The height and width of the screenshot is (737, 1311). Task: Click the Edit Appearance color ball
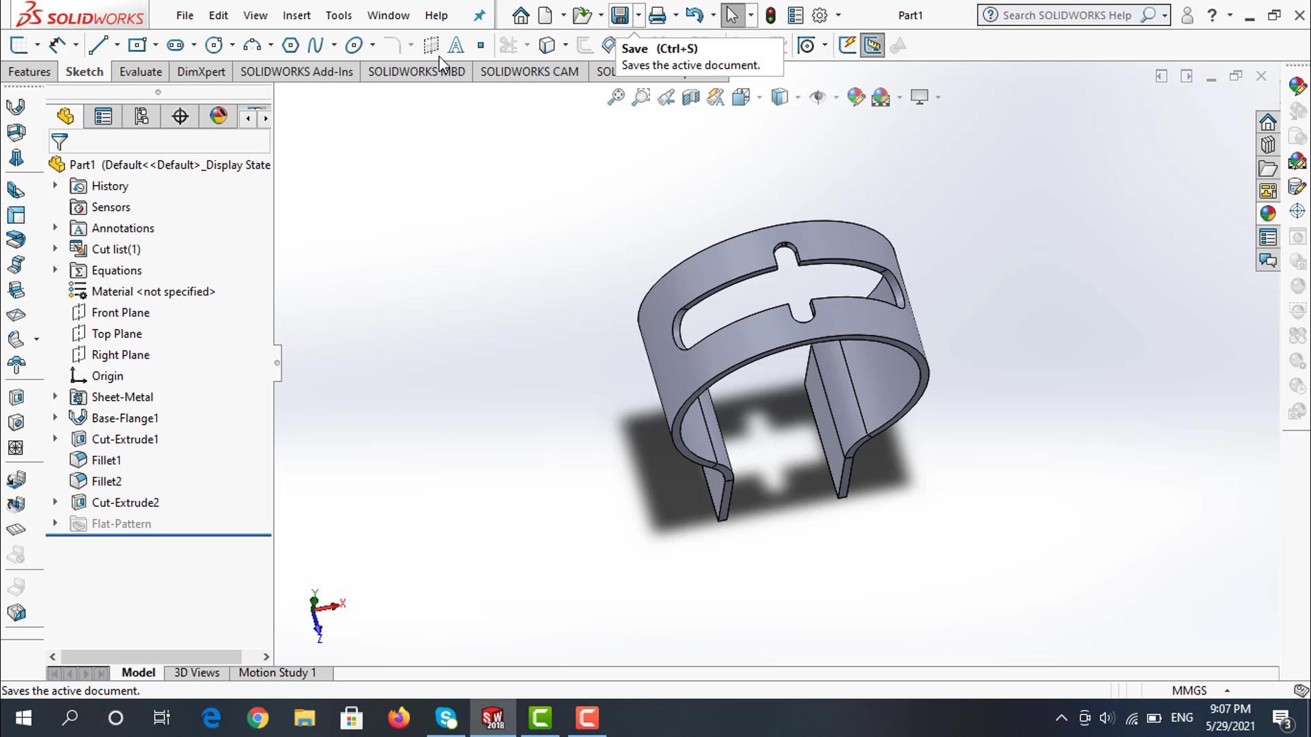[x=856, y=97]
